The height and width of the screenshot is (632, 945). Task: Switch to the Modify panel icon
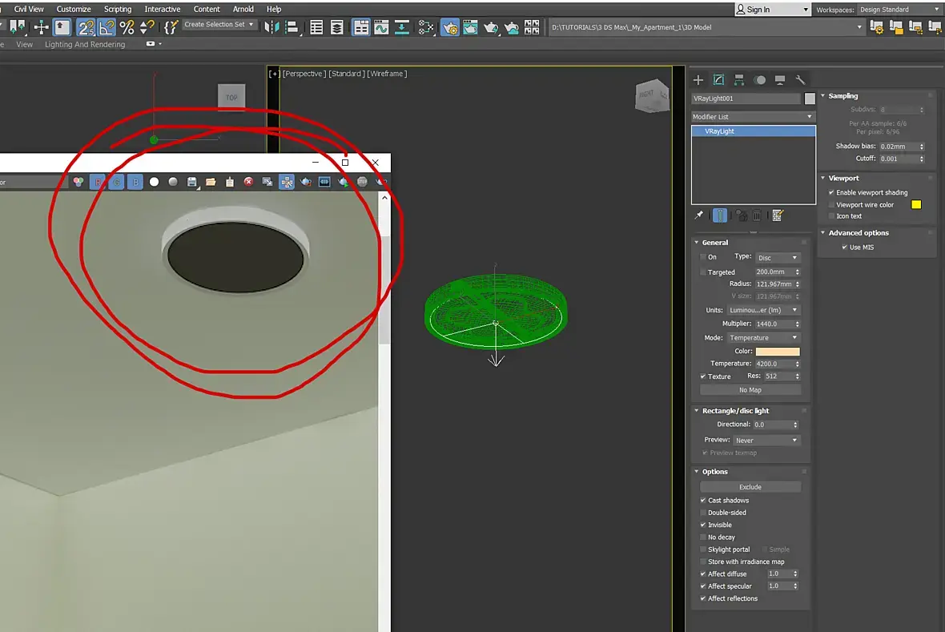tap(718, 79)
